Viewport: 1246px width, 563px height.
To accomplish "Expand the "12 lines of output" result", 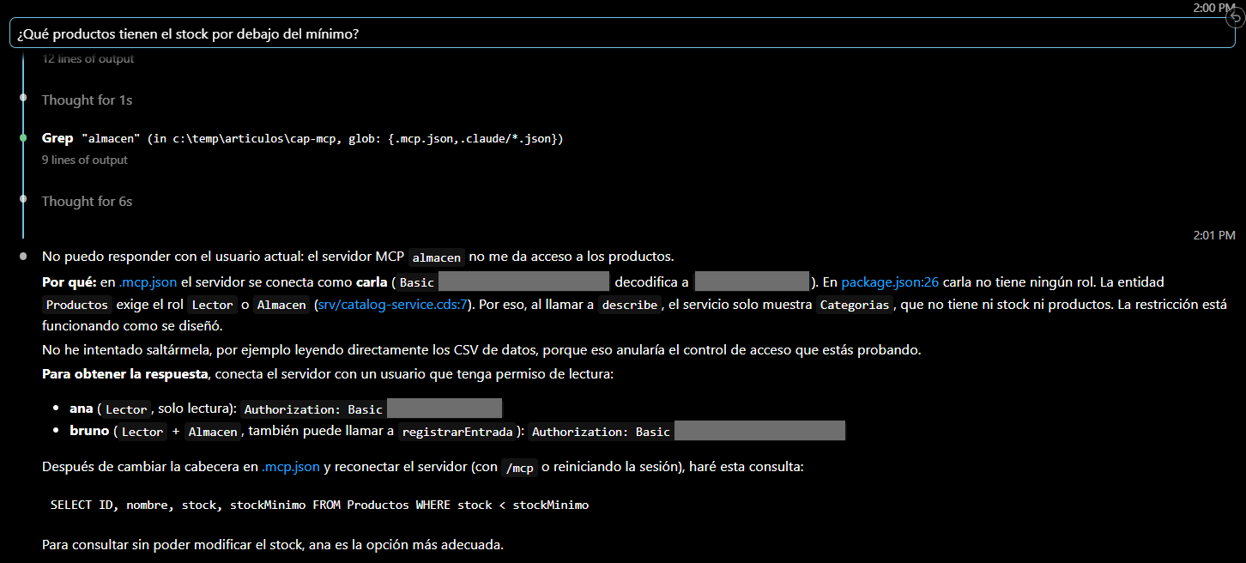I will (88, 59).
